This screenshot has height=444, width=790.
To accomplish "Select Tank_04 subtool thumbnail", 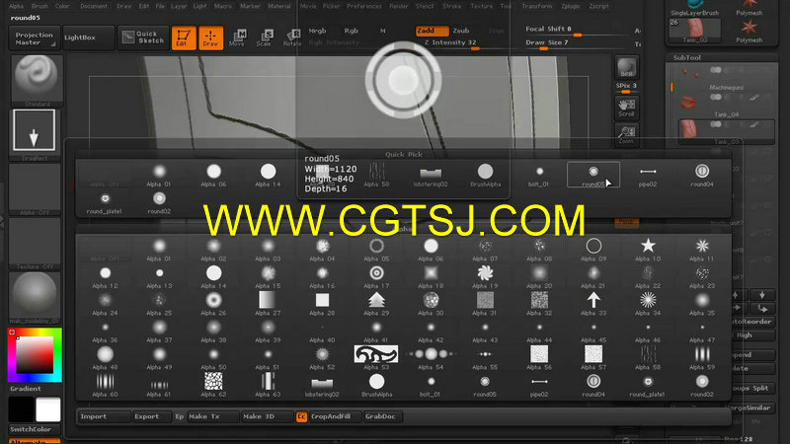I will (x=688, y=103).
